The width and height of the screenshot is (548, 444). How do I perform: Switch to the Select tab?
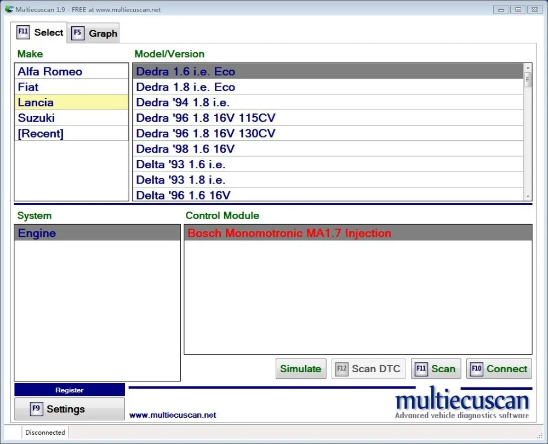coord(39,32)
